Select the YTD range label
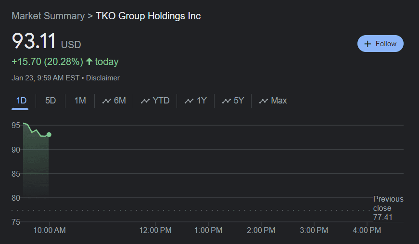 pyautogui.click(x=161, y=101)
